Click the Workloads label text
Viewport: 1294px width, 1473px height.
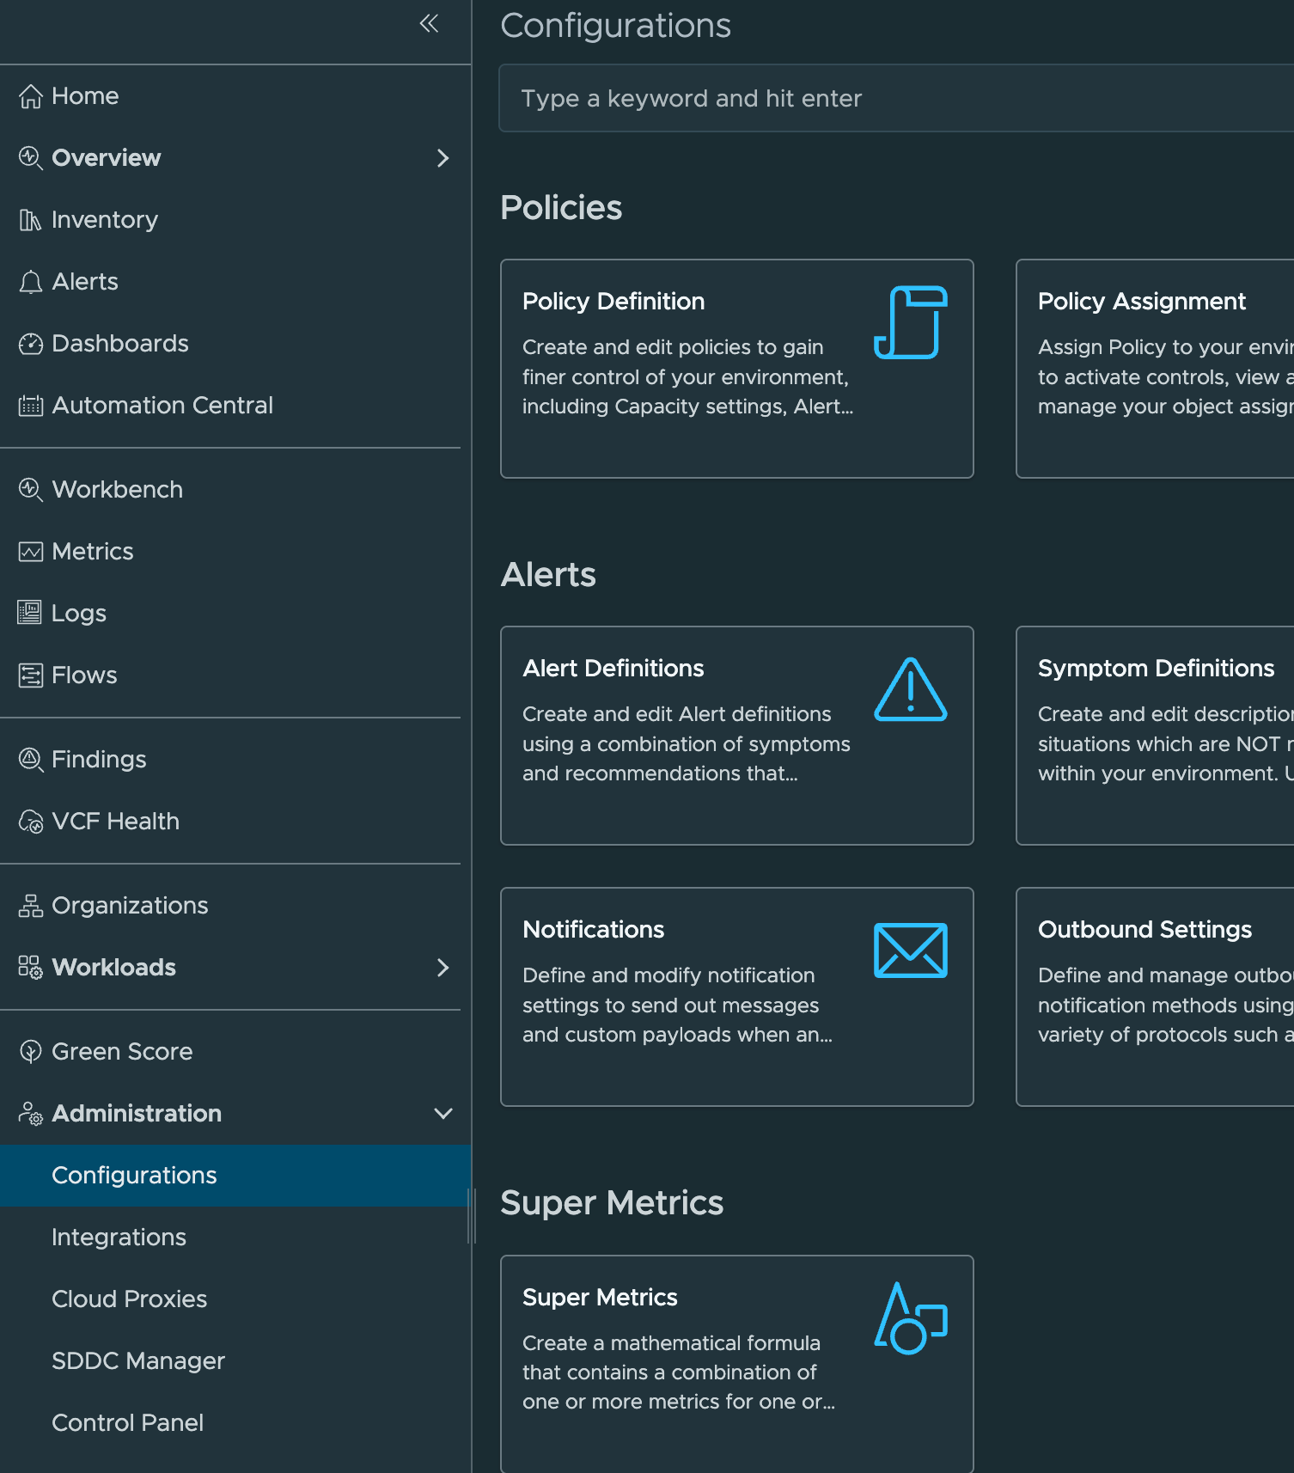tap(114, 968)
